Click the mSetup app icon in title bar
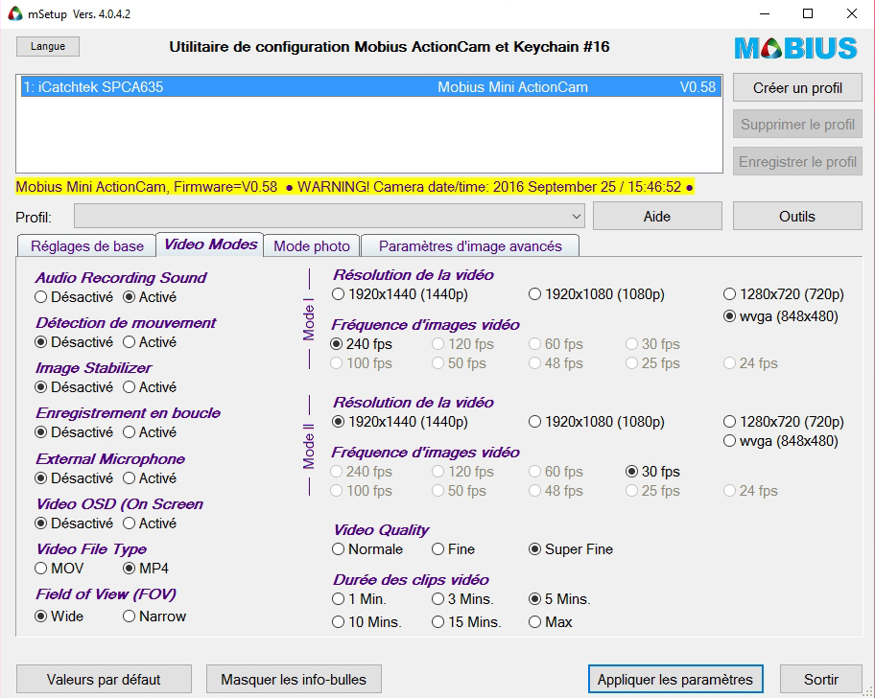 [15, 13]
